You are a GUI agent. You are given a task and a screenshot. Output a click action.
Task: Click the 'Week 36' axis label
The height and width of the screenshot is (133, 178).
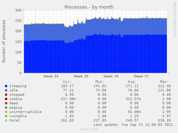111,76
